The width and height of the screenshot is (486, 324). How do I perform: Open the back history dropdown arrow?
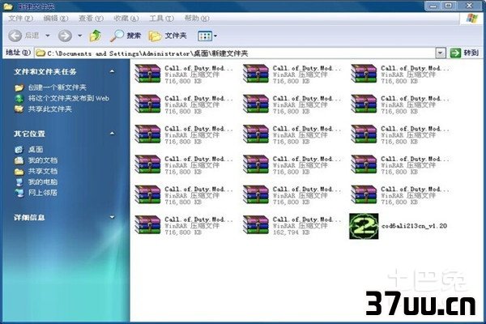pyautogui.click(x=48, y=36)
